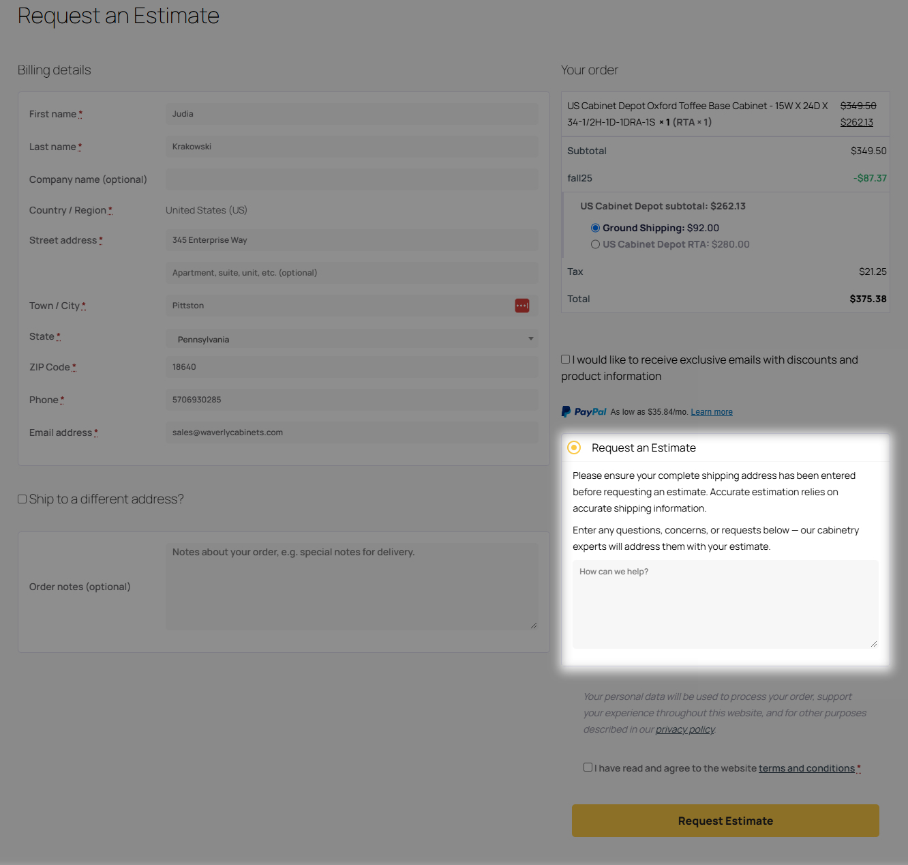Image resolution: width=908 pixels, height=865 pixels.
Task: Focus the Street address field
Action: (352, 240)
